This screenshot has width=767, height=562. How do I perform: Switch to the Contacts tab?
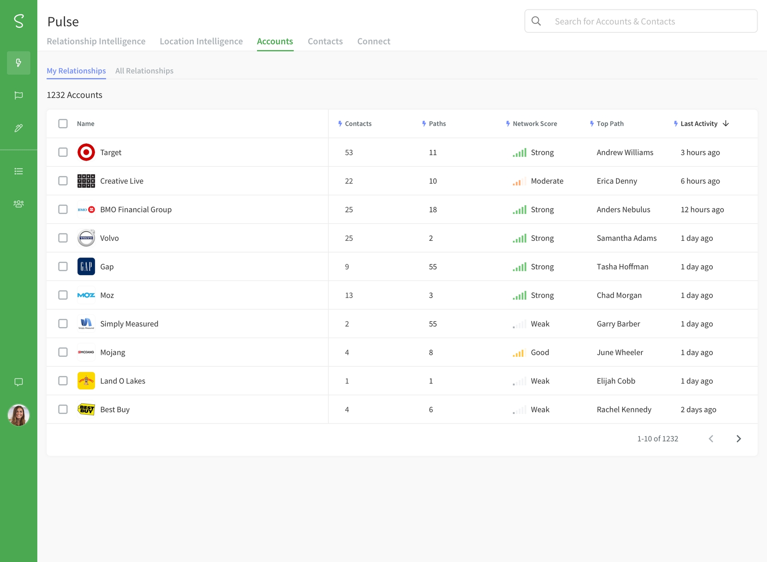click(325, 41)
